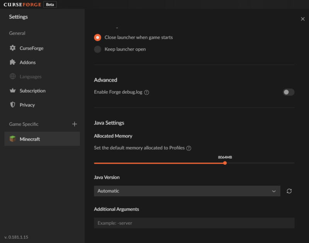Open the Java Version dropdown
The image size is (309, 243).
click(187, 191)
